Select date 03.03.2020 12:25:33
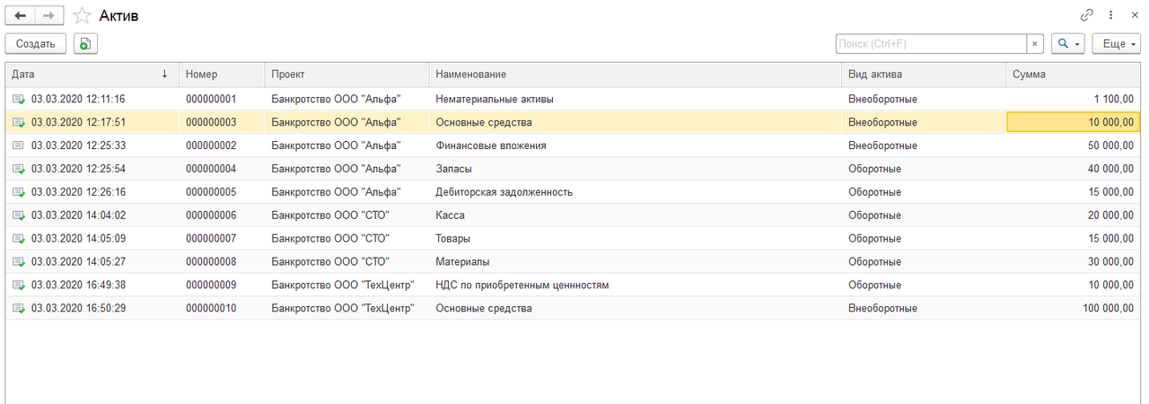Screen dimensions: 1149x404 pos(78,145)
